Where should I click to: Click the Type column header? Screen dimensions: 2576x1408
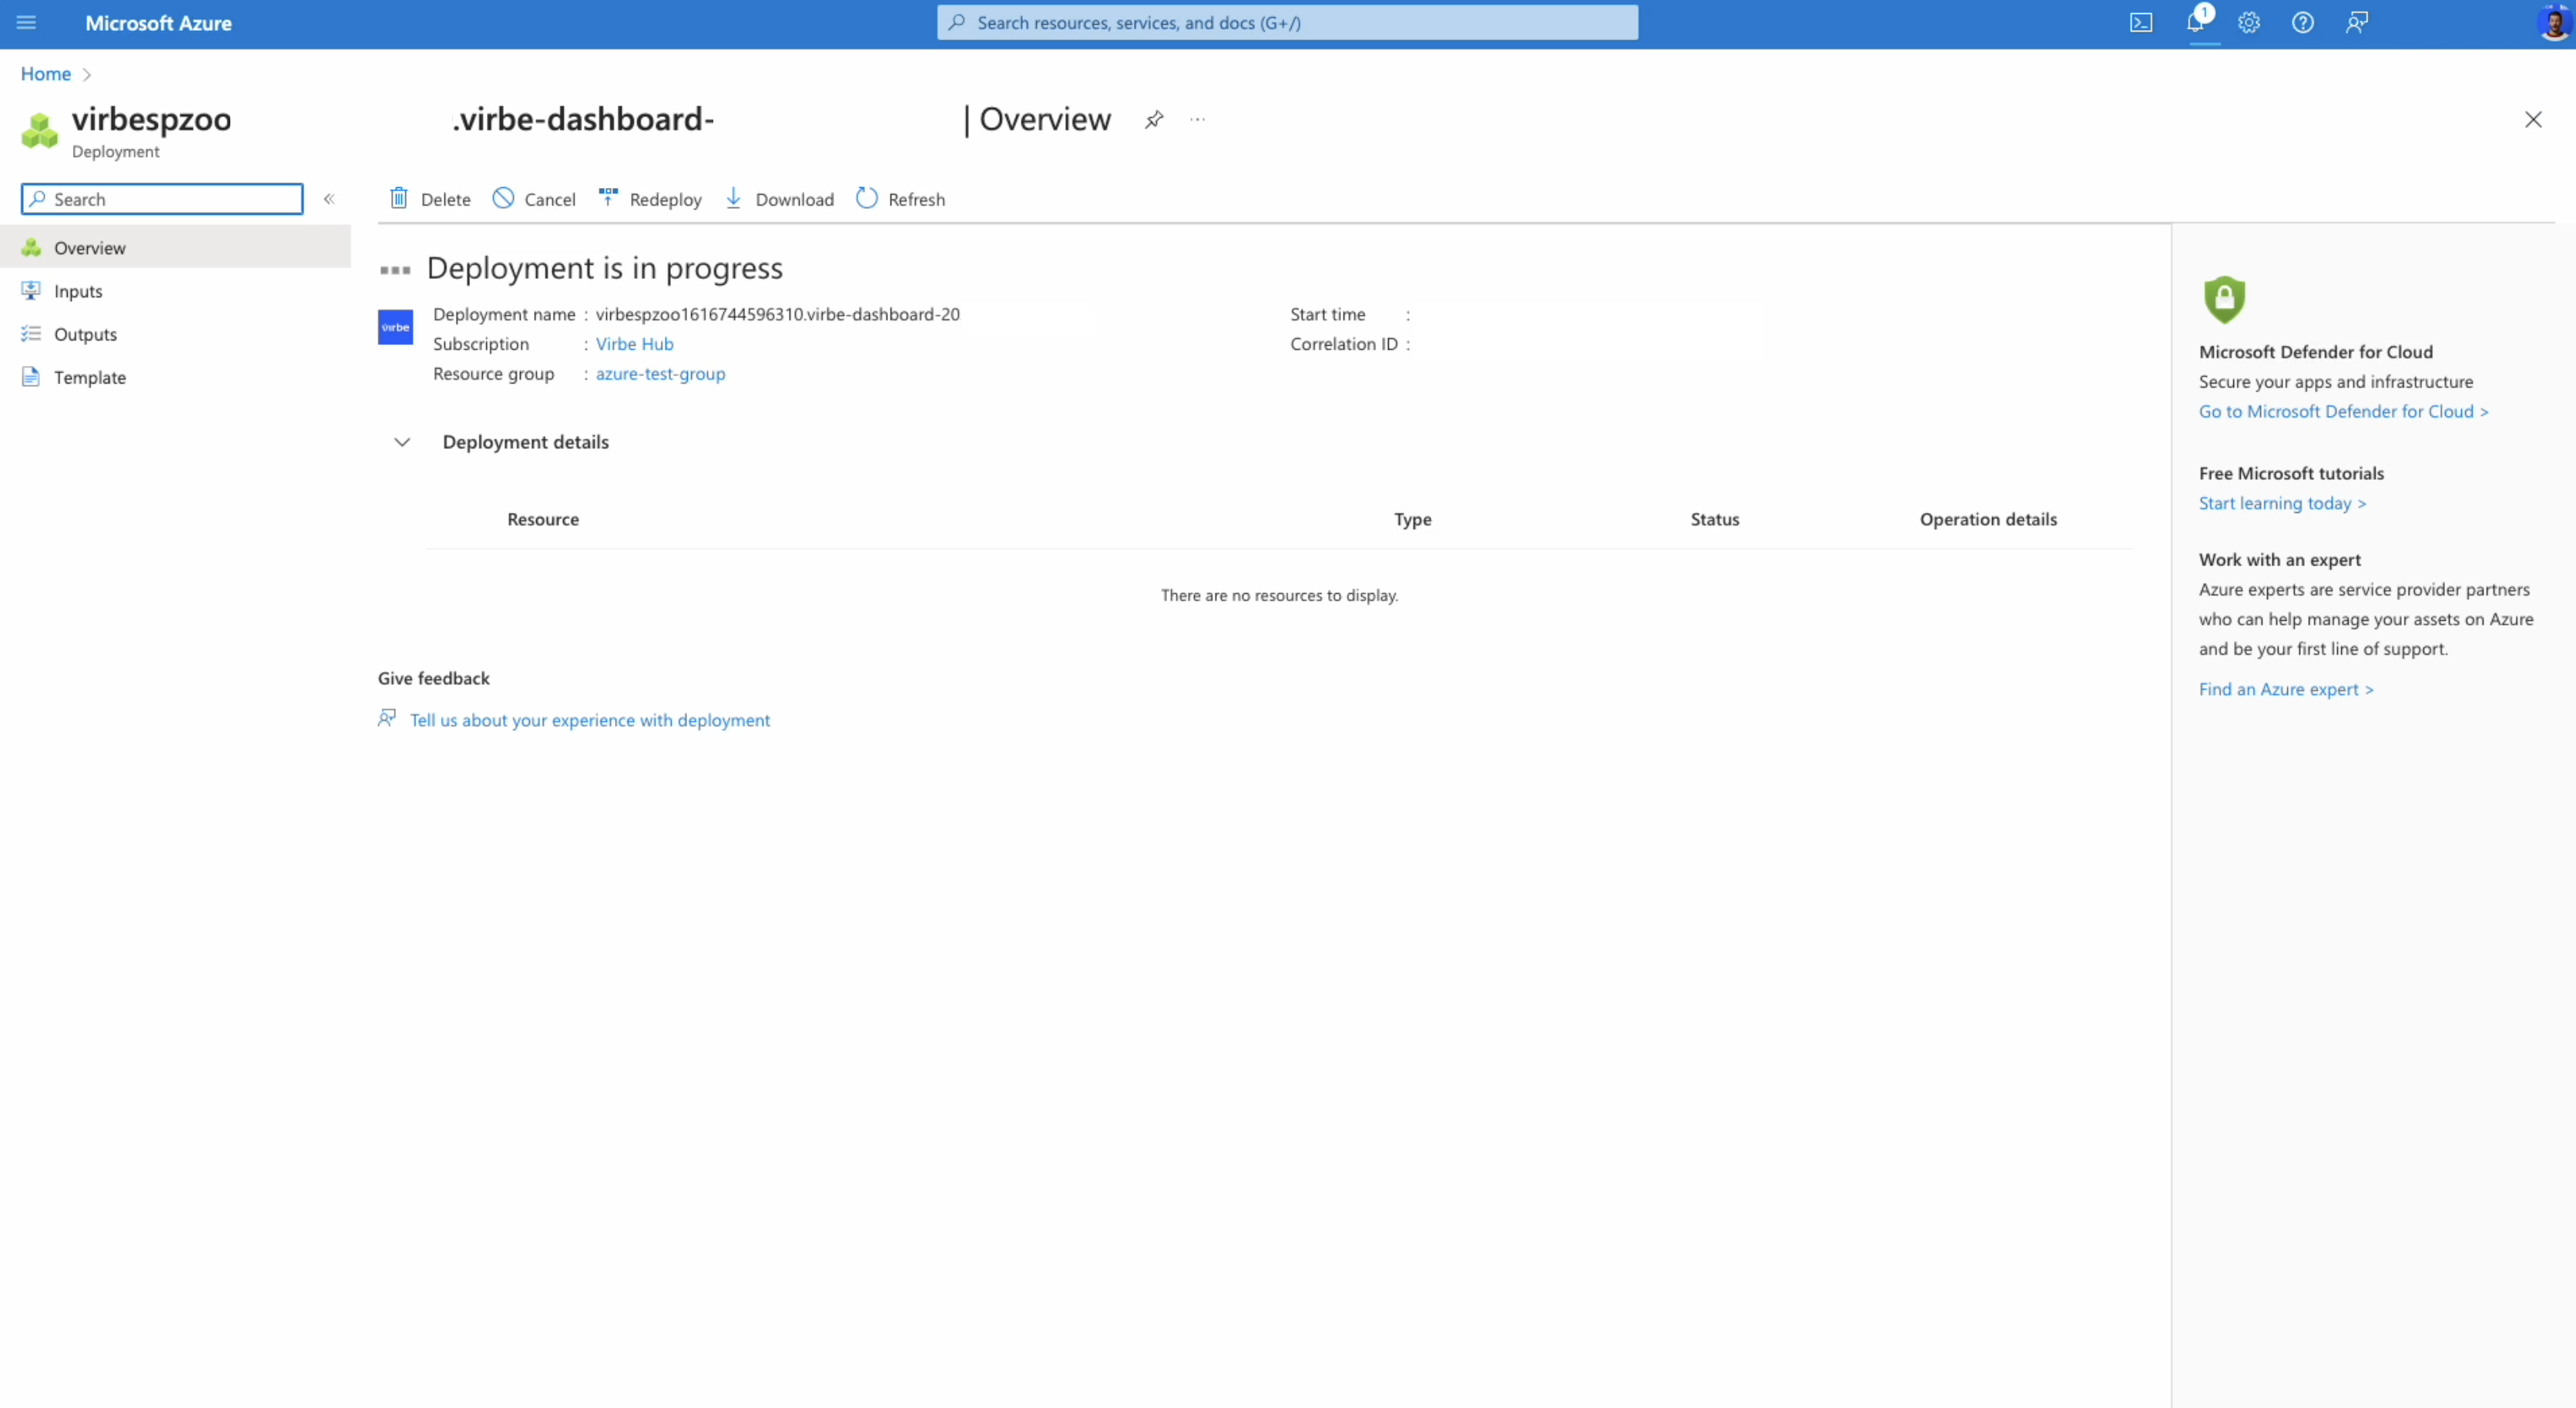click(x=1413, y=519)
